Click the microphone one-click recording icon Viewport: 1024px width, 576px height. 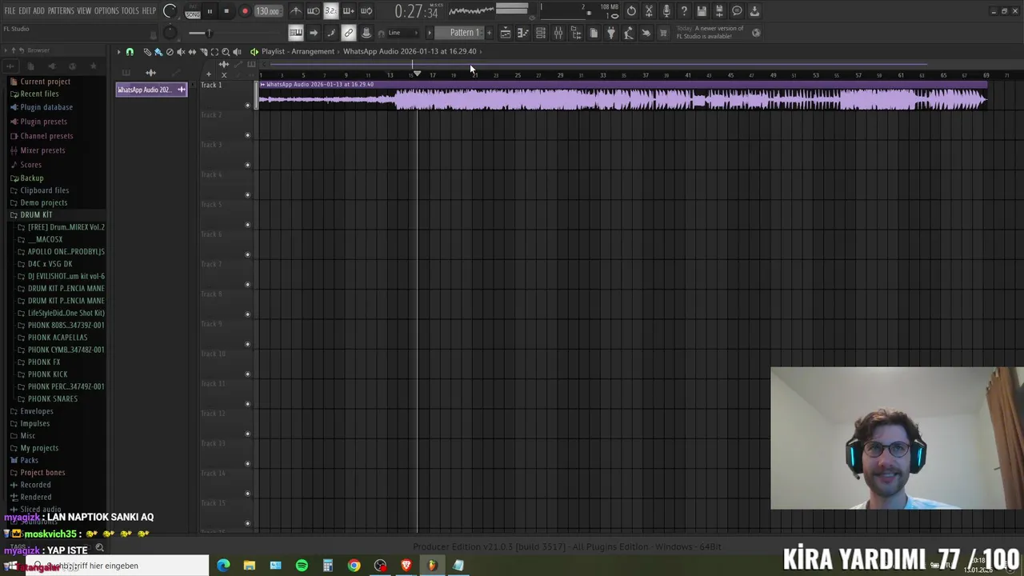tap(666, 11)
